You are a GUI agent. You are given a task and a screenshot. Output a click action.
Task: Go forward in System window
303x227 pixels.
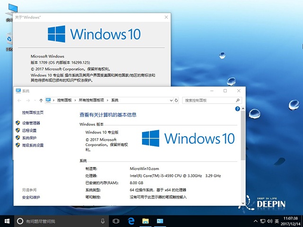pyautogui.click(x=28, y=100)
